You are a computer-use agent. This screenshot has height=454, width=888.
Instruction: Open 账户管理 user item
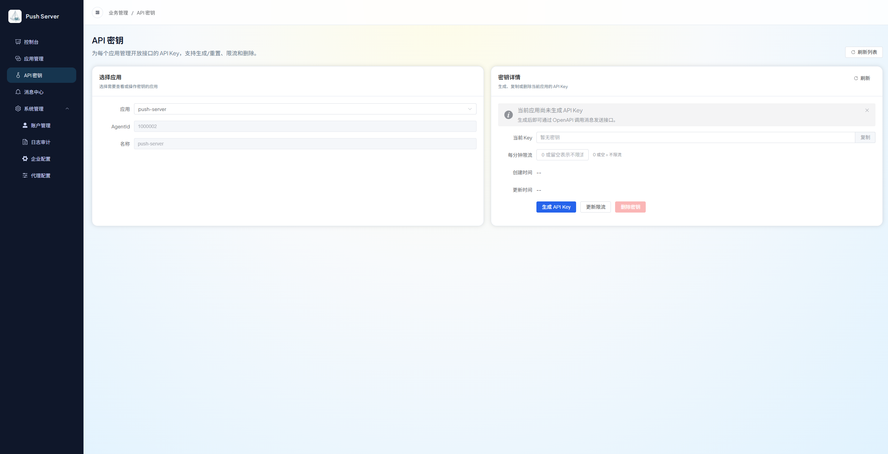click(40, 125)
